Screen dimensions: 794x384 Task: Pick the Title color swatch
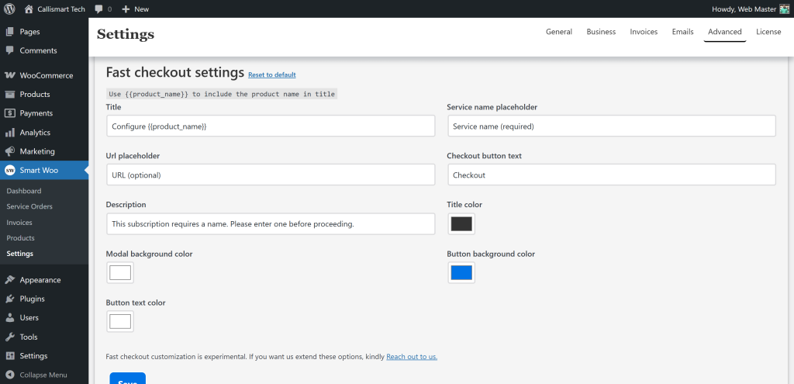click(x=461, y=224)
